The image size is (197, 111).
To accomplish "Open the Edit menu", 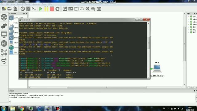I will (7, 4).
